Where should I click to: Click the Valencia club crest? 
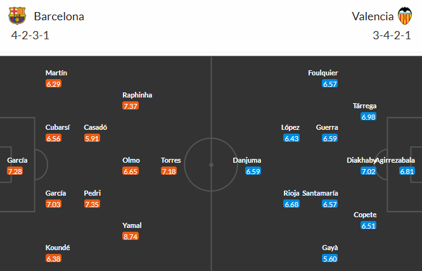coord(403,16)
